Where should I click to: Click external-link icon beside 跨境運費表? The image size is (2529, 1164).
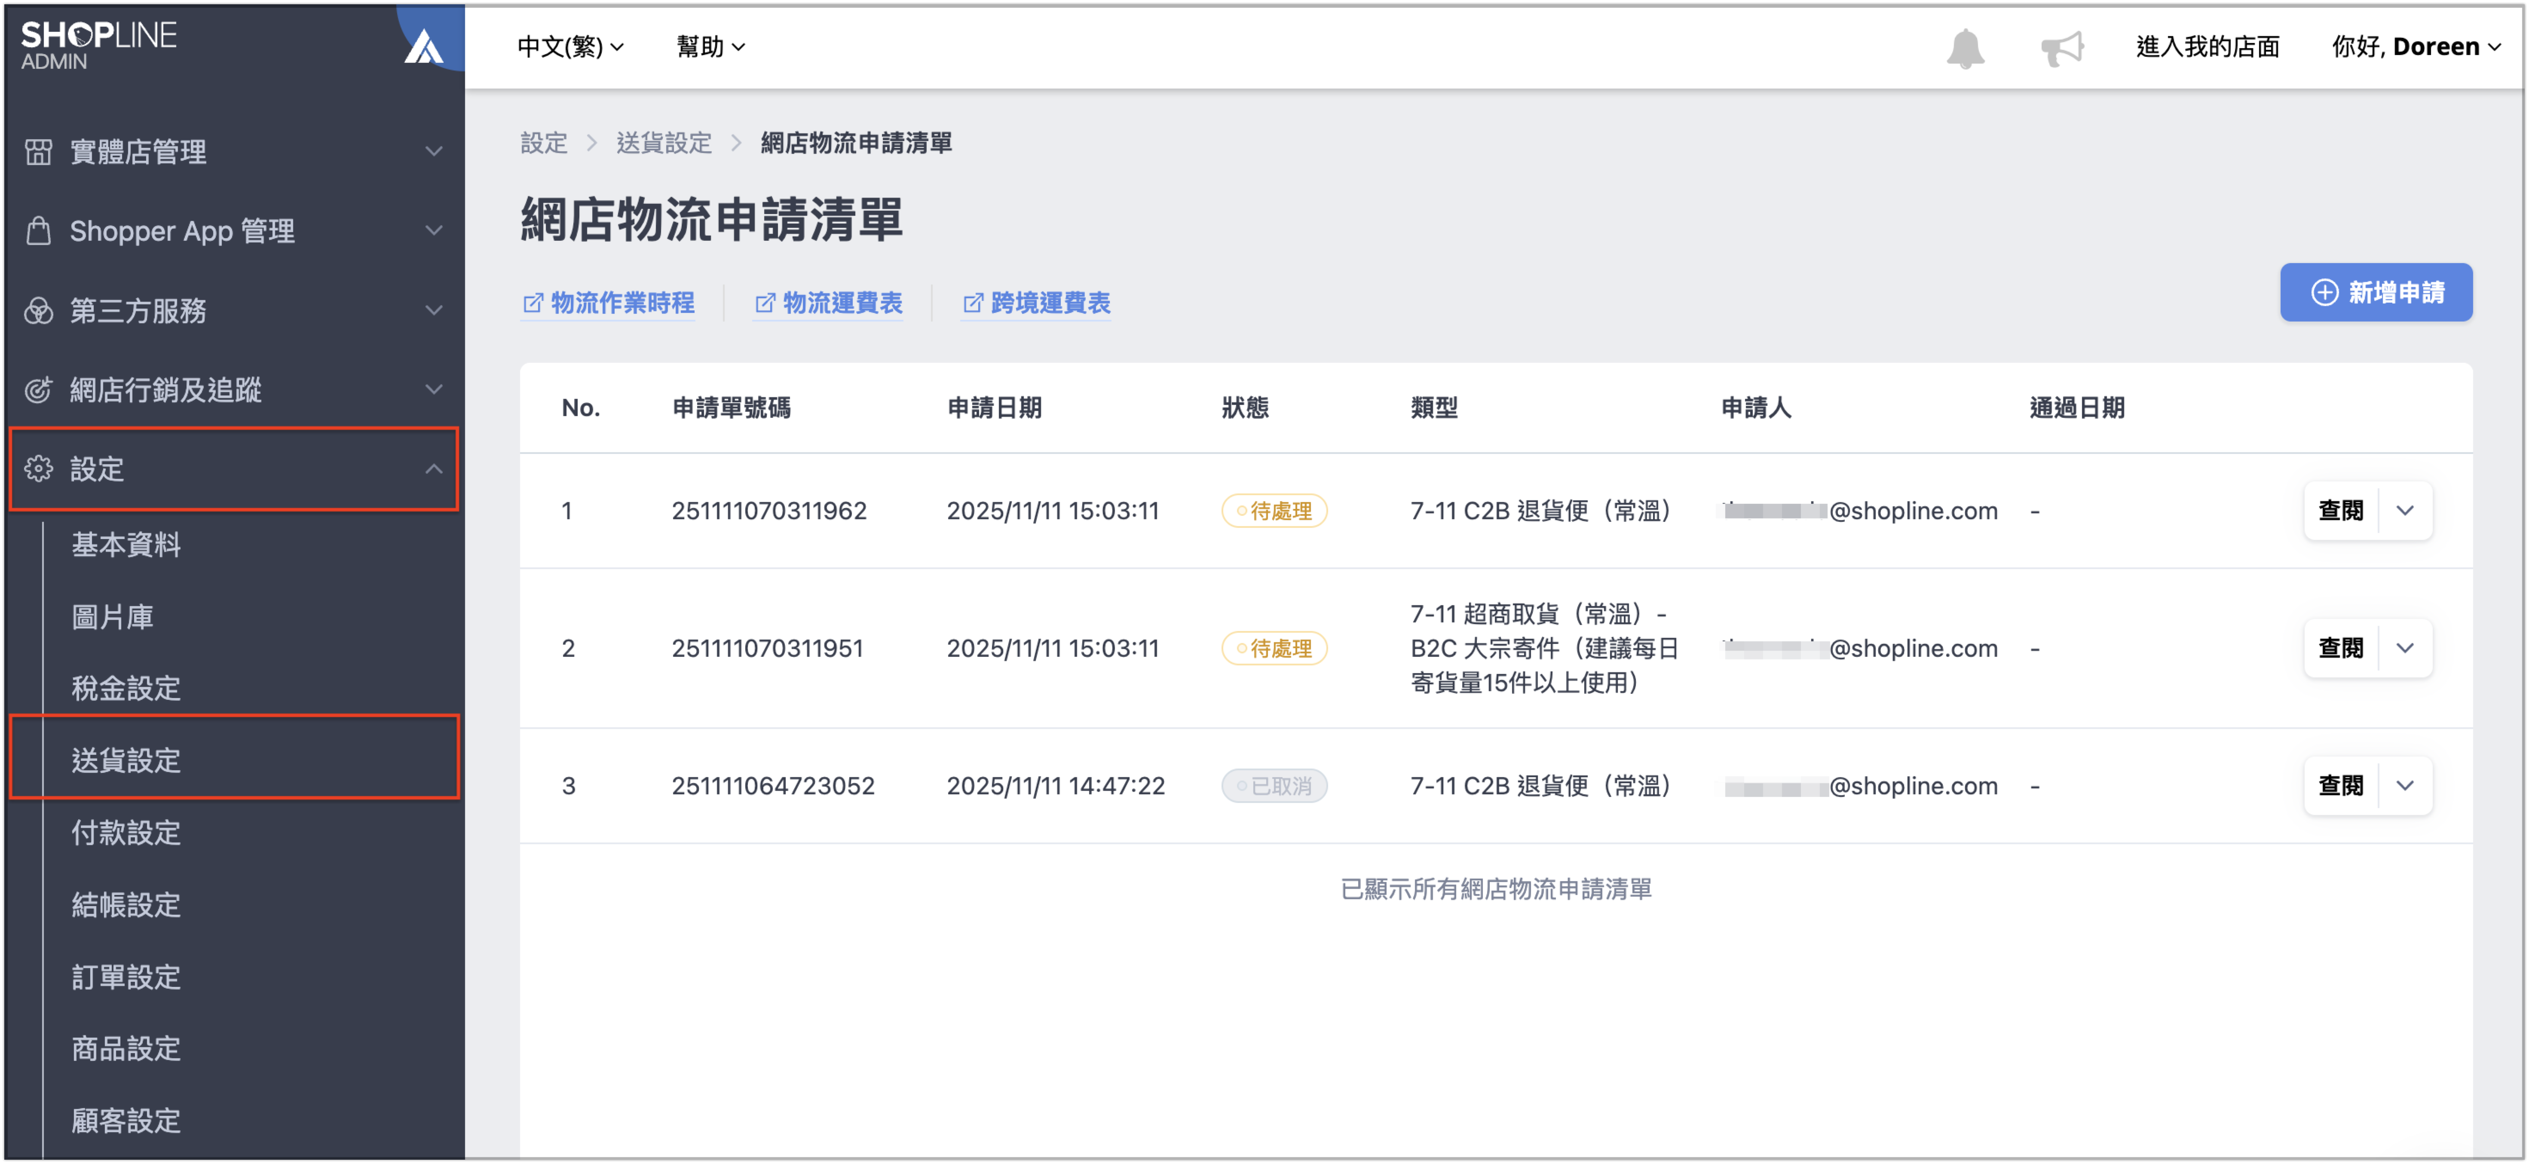tap(973, 303)
